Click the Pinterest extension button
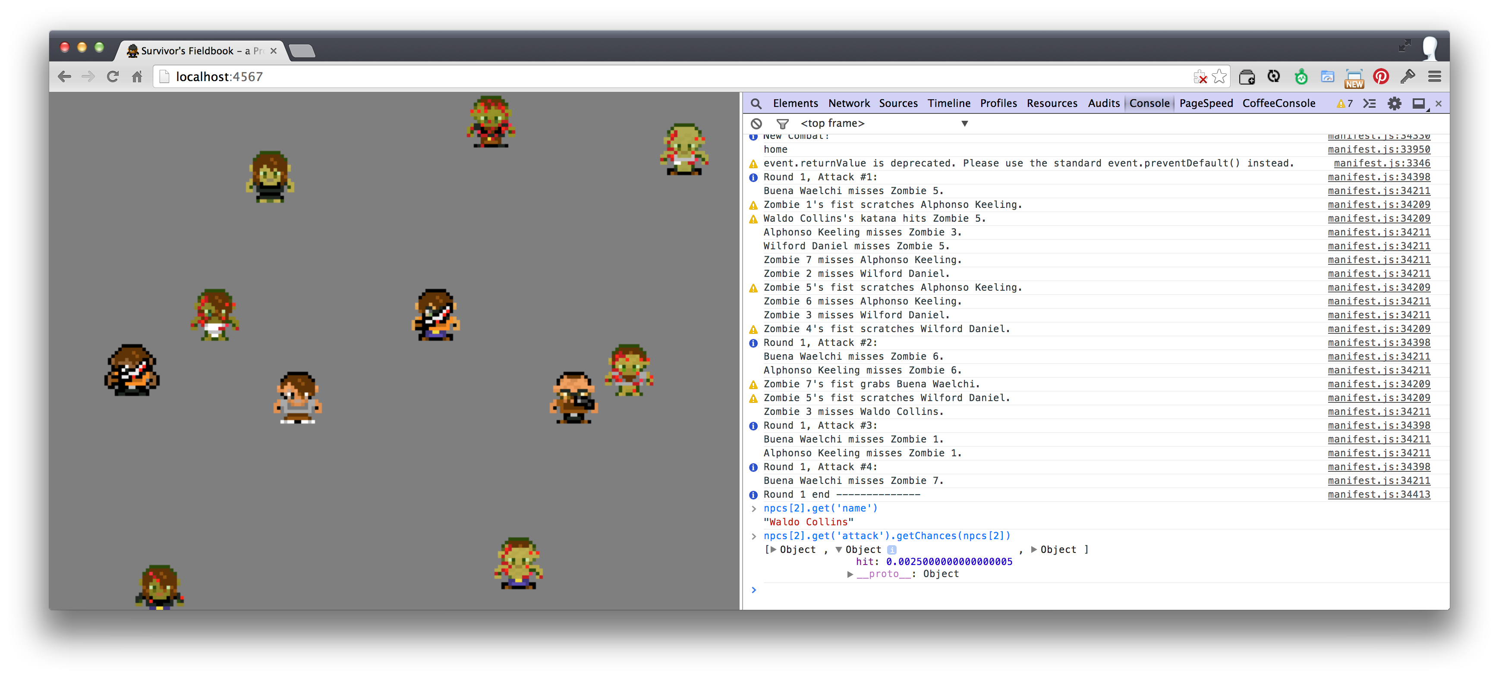This screenshot has width=1499, height=678. (x=1381, y=77)
